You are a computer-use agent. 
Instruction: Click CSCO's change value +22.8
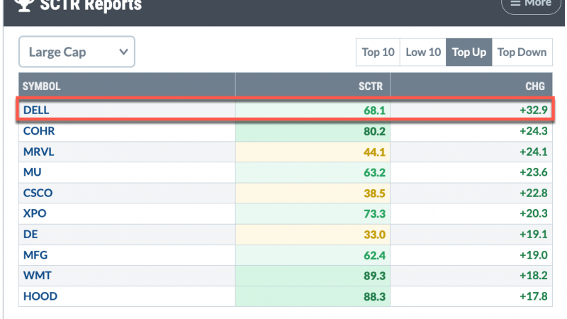pos(534,193)
